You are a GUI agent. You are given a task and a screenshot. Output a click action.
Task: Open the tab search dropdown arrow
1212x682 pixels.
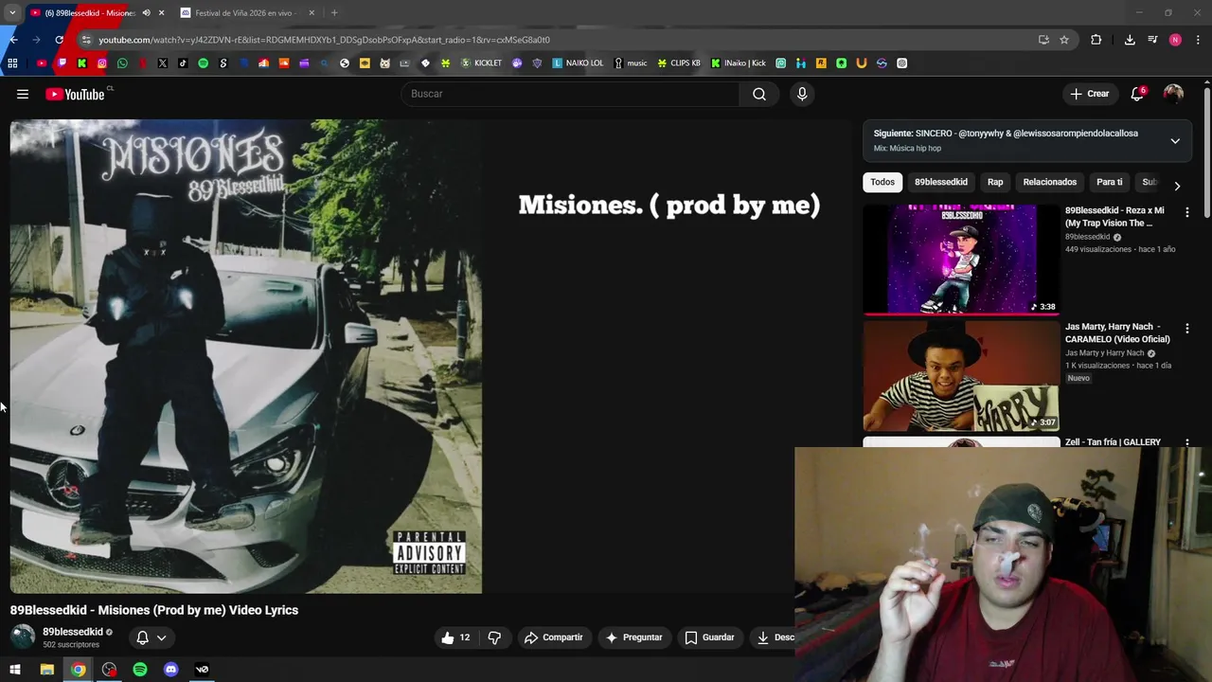pyautogui.click(x=12, y=13)
